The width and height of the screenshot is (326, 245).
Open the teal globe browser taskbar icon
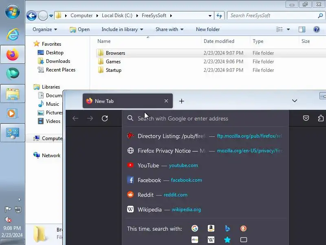click(x=13, y=73)
